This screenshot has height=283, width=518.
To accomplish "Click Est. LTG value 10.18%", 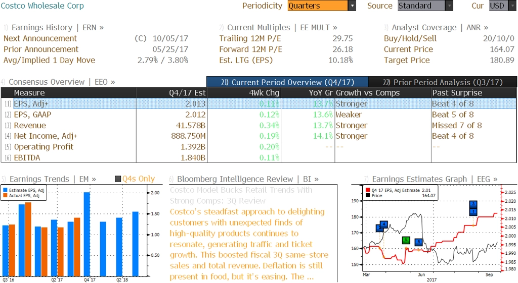I will [340, 61].
